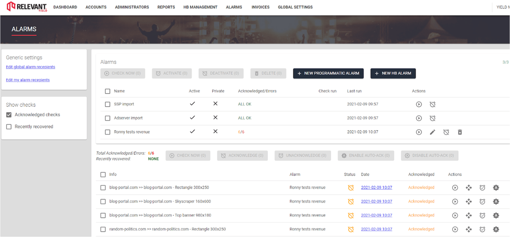This screenshot has width=510, height=237.
Task: Deactivate the Adserver import alarm icon
Action: click(432, 118)
